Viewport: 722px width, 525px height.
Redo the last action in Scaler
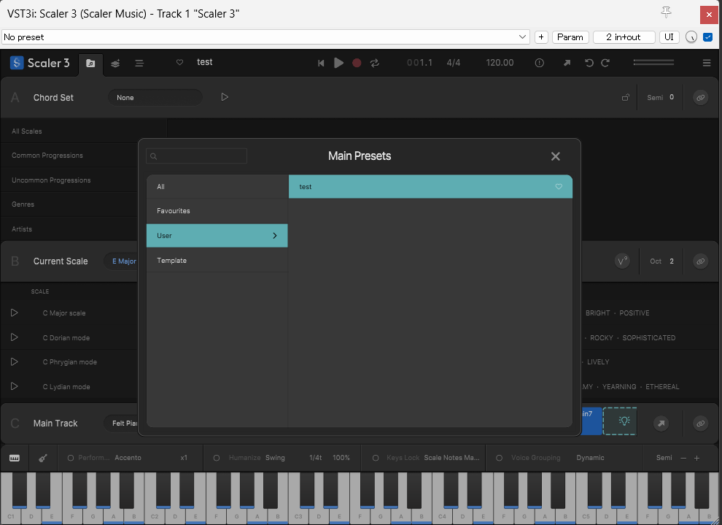(x=605, y=63)
